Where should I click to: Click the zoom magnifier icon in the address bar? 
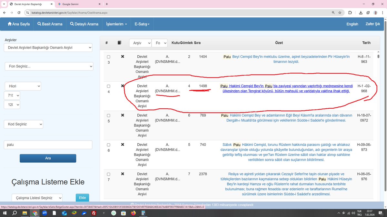(333, 13)
